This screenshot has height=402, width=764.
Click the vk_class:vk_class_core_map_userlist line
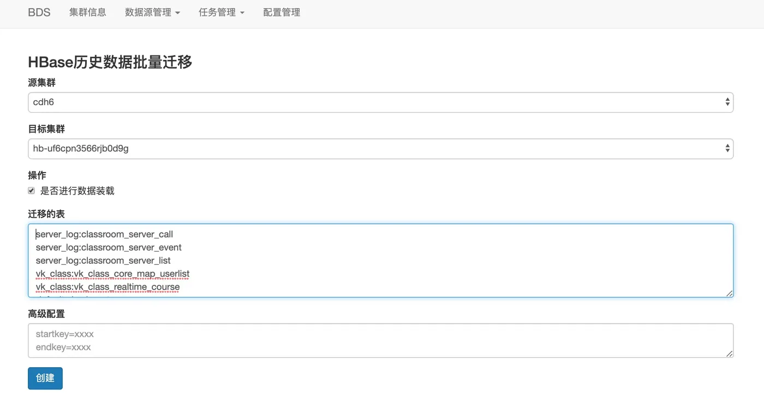113,273
